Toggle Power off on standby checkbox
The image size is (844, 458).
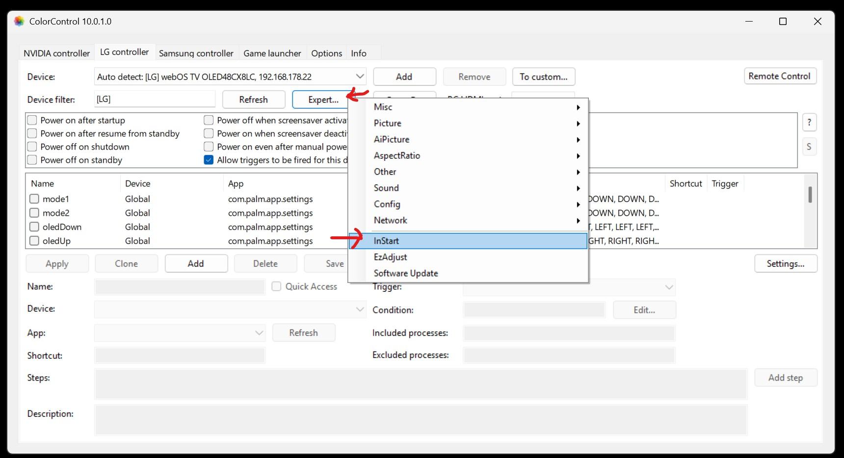[32, 160]
